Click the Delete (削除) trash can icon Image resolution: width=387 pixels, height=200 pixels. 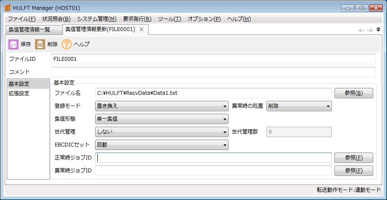pos(40,44)
